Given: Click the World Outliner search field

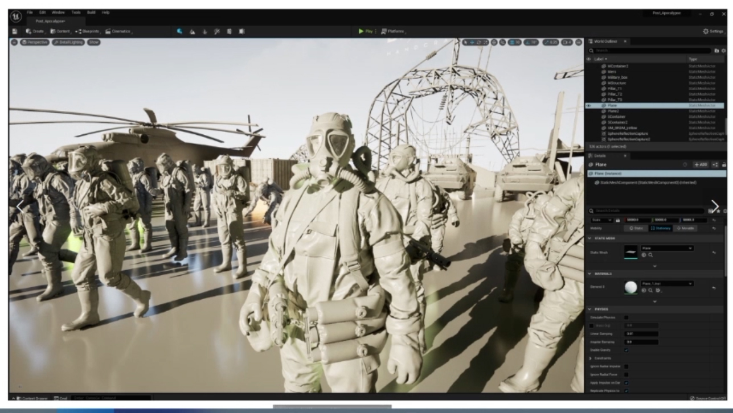Looking at the screenshot, I should [648, 51].
